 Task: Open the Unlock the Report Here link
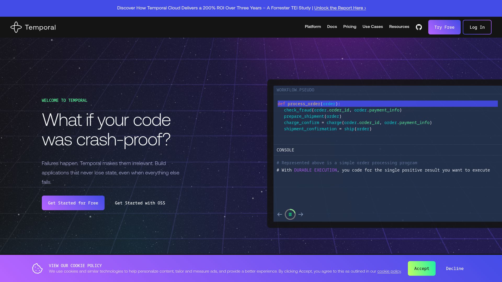[340, 8]
